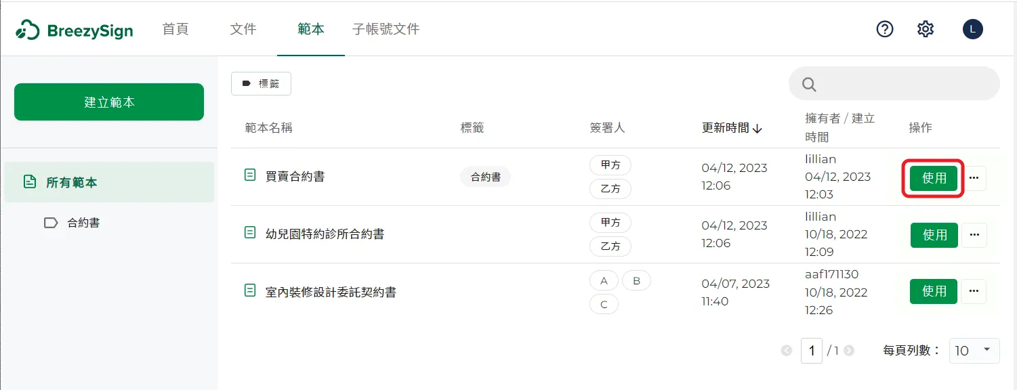Open user avatar L menu
Image resolution: width=1017 pixels, height=390 pixels.
coord(972,29)
